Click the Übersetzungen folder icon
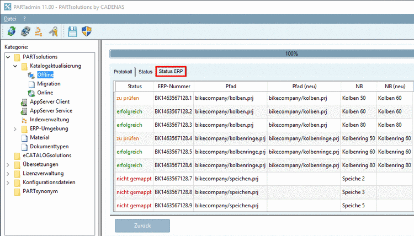 click(18, 165)
